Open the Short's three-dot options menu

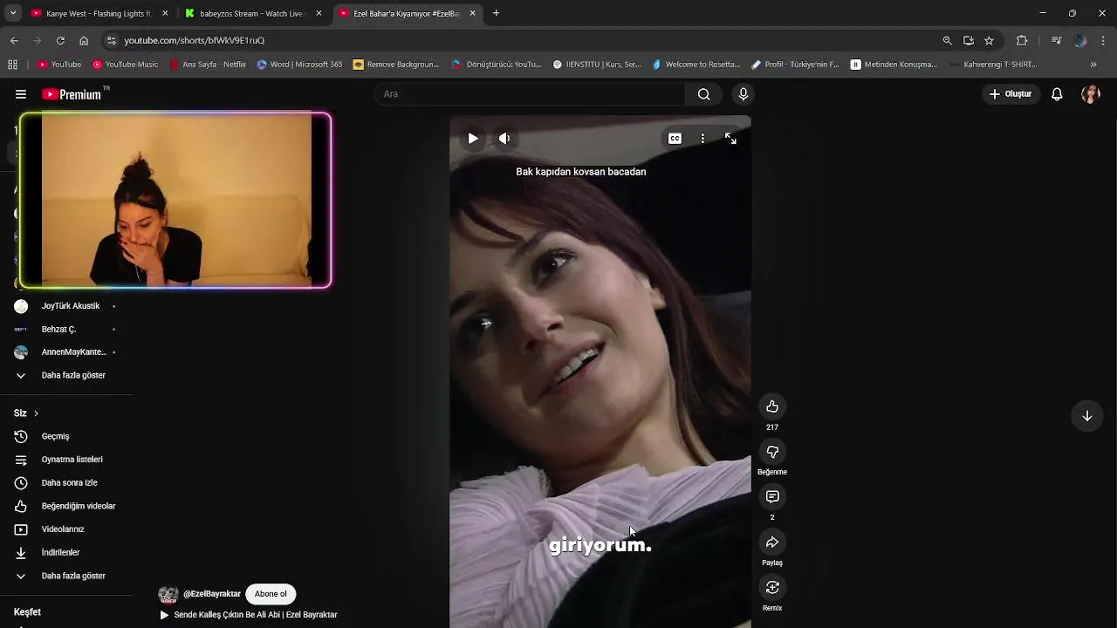(702, 138)
